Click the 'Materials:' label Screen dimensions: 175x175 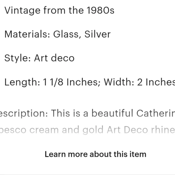tap(27, 34)
